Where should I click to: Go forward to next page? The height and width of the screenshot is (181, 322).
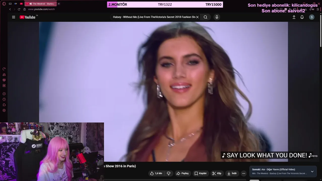click(x=14, y=9)
